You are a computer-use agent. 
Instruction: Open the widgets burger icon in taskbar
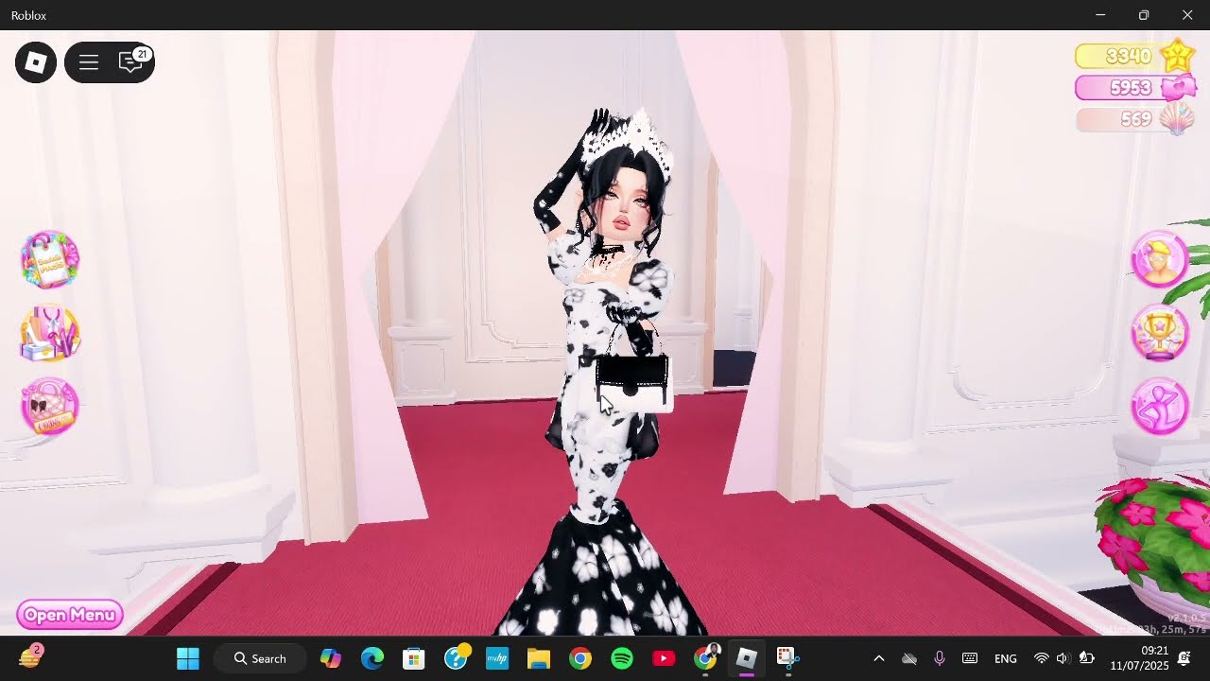click(x=31, y=657)
